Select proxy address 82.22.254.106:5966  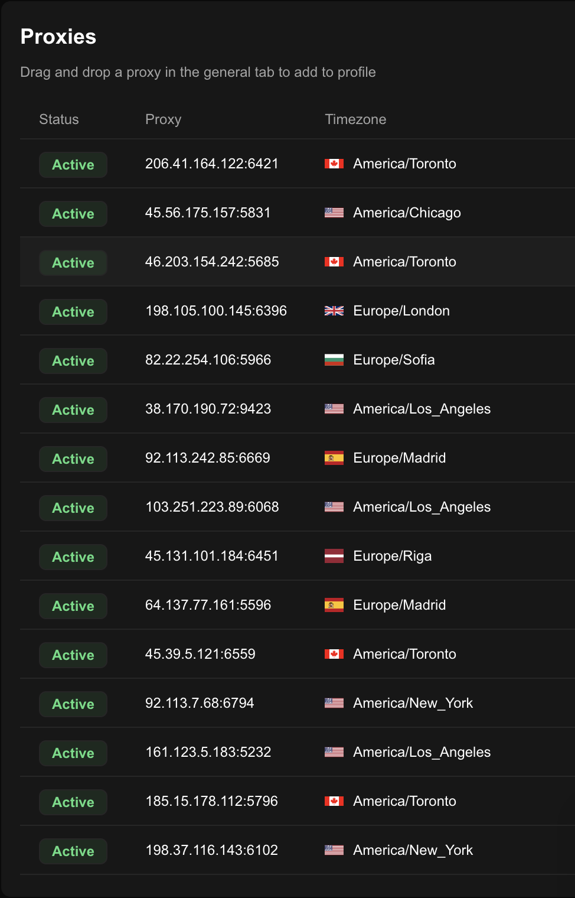pos(208,360)
